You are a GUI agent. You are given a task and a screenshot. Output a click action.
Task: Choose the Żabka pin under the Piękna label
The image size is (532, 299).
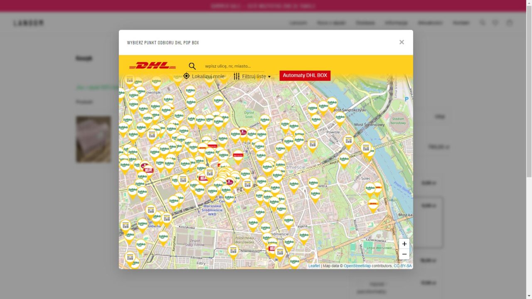click(x=304, y=236)
